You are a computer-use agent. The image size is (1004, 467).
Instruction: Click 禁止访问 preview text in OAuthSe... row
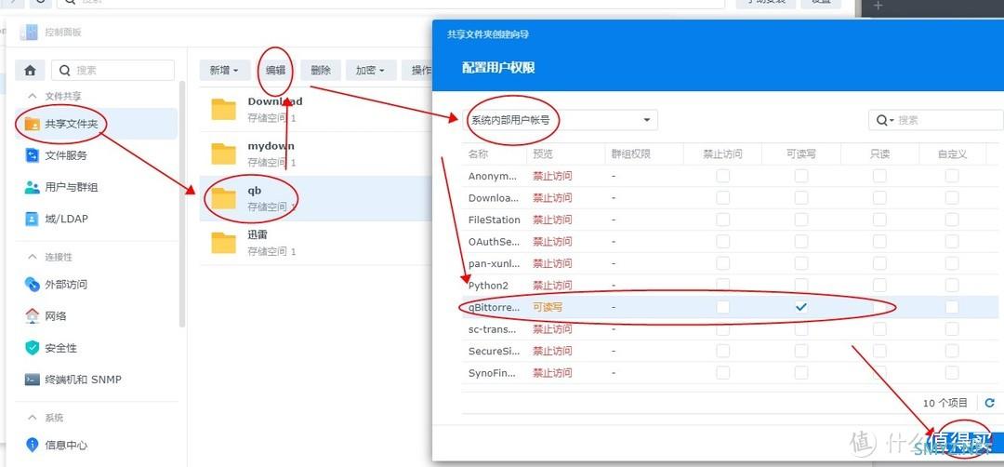point(552,242)
